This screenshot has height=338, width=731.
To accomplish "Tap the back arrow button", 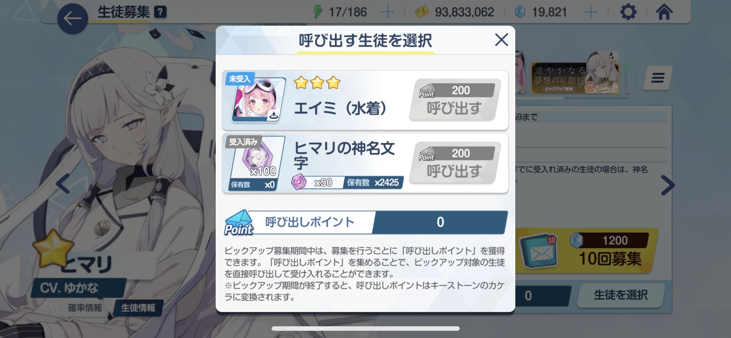I will point(72,19).
